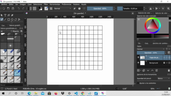The height and width of the screenshot is (96, 171).
Task: Adjust the layer Opacidad 100% slider
Action: tap(151, 53)
